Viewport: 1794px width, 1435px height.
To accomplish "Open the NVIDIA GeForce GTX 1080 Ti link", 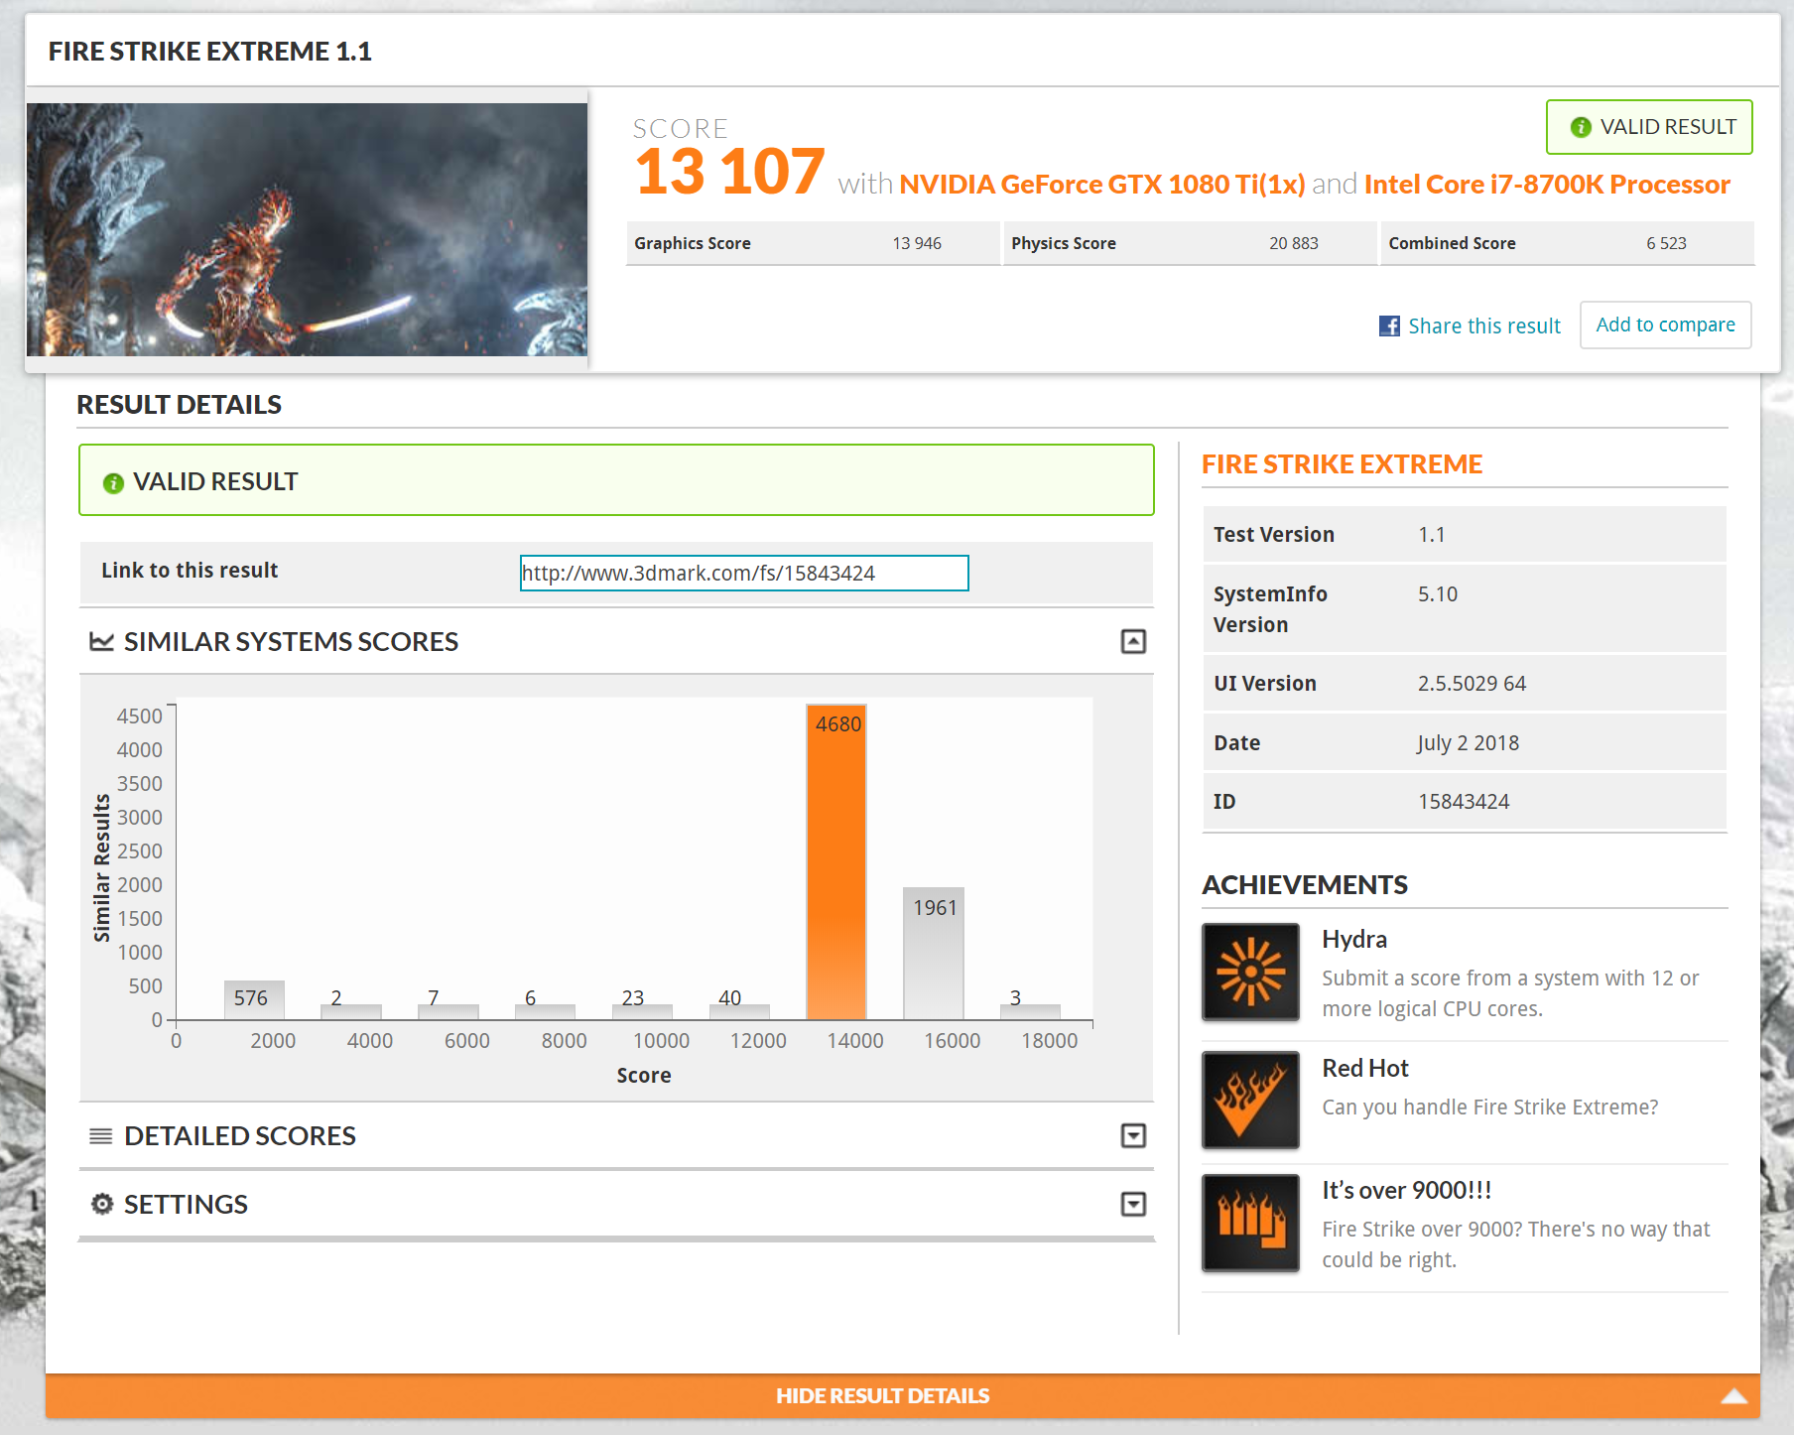I will point(1101,184).
